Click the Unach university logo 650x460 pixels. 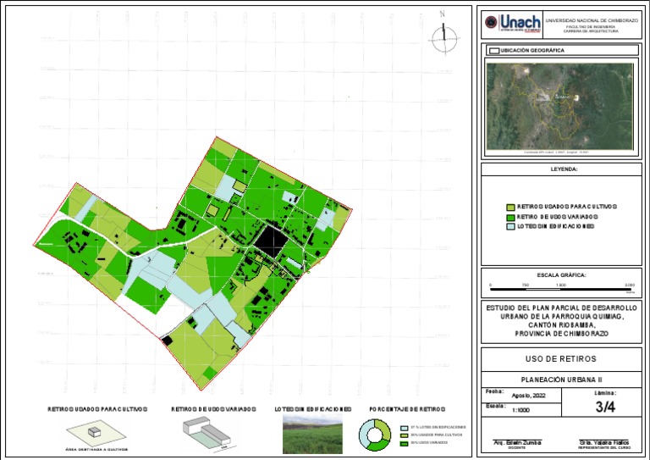(519, 24)
